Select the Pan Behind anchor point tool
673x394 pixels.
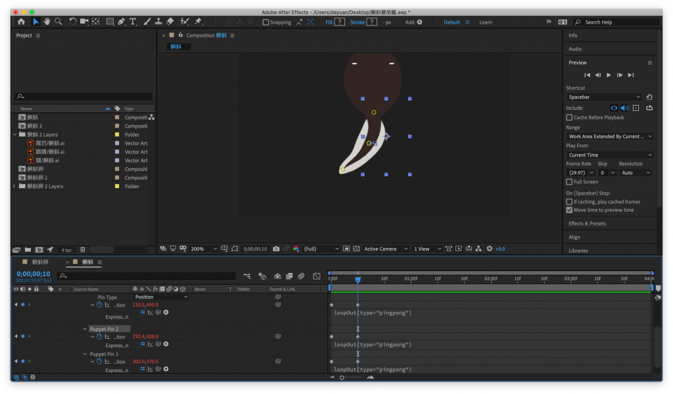click(96, 22)
